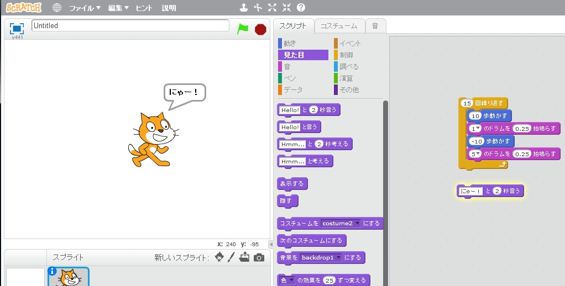
Task: Switch stage to full screen mode
Action: point(17,28)
